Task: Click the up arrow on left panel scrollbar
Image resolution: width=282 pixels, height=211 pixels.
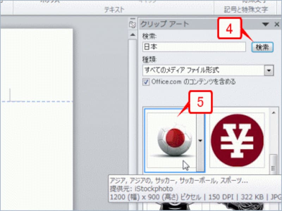Action: point(132,34)
